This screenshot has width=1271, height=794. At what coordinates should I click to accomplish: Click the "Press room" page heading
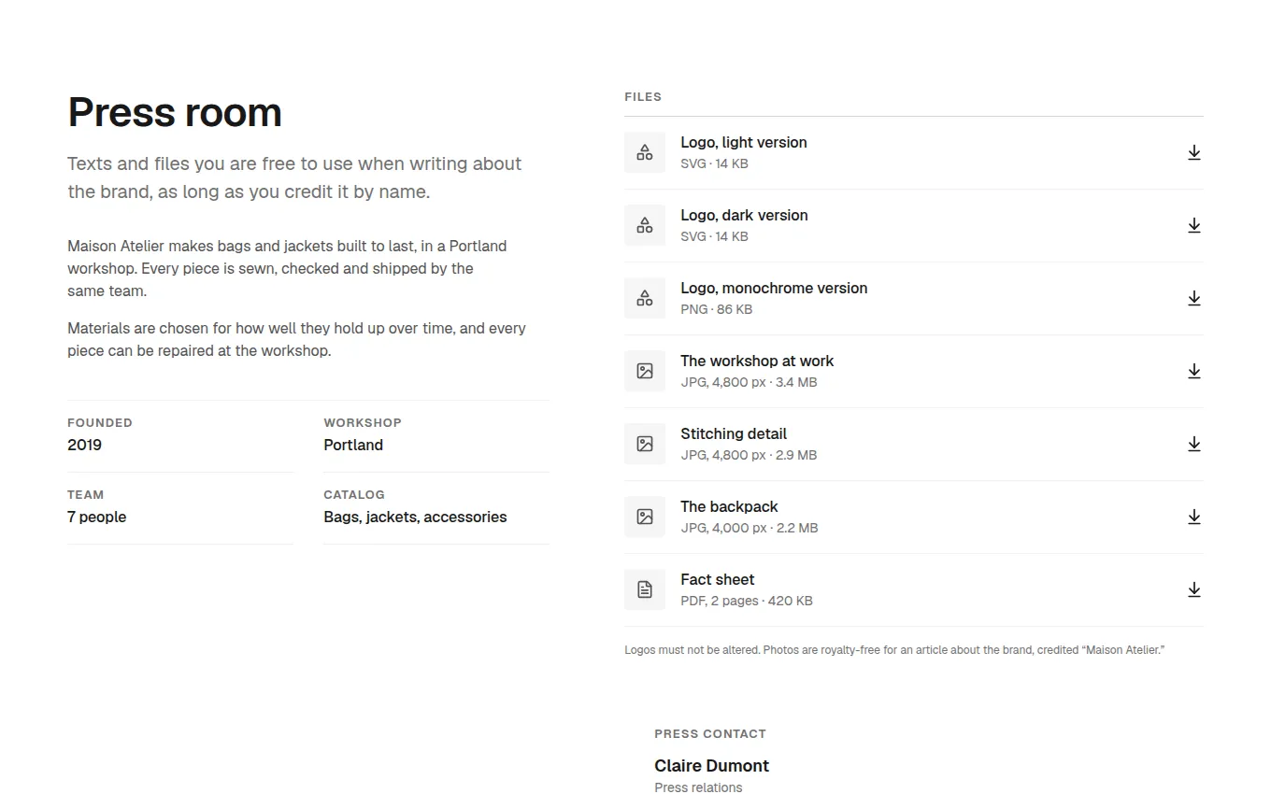tap(175, 113)
